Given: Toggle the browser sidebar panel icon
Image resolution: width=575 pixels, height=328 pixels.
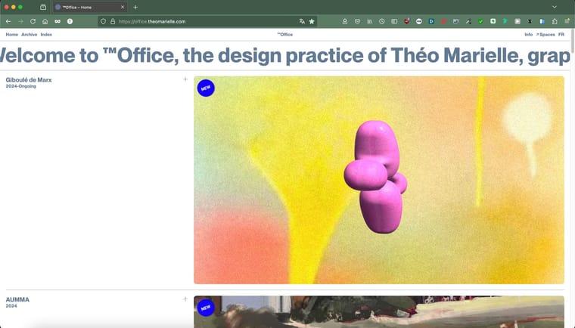Looking at the screenshot, I should click(x=394, y=22).
